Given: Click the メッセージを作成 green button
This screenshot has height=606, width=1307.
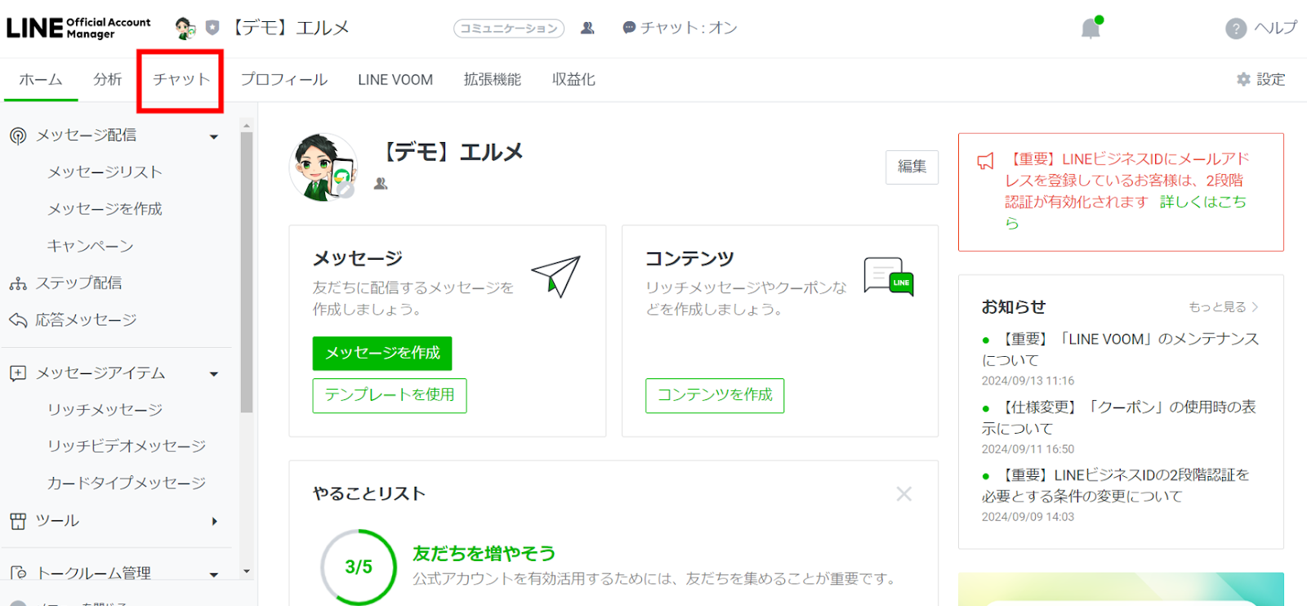Looking at the screenshot, I should tap(382, 354).
